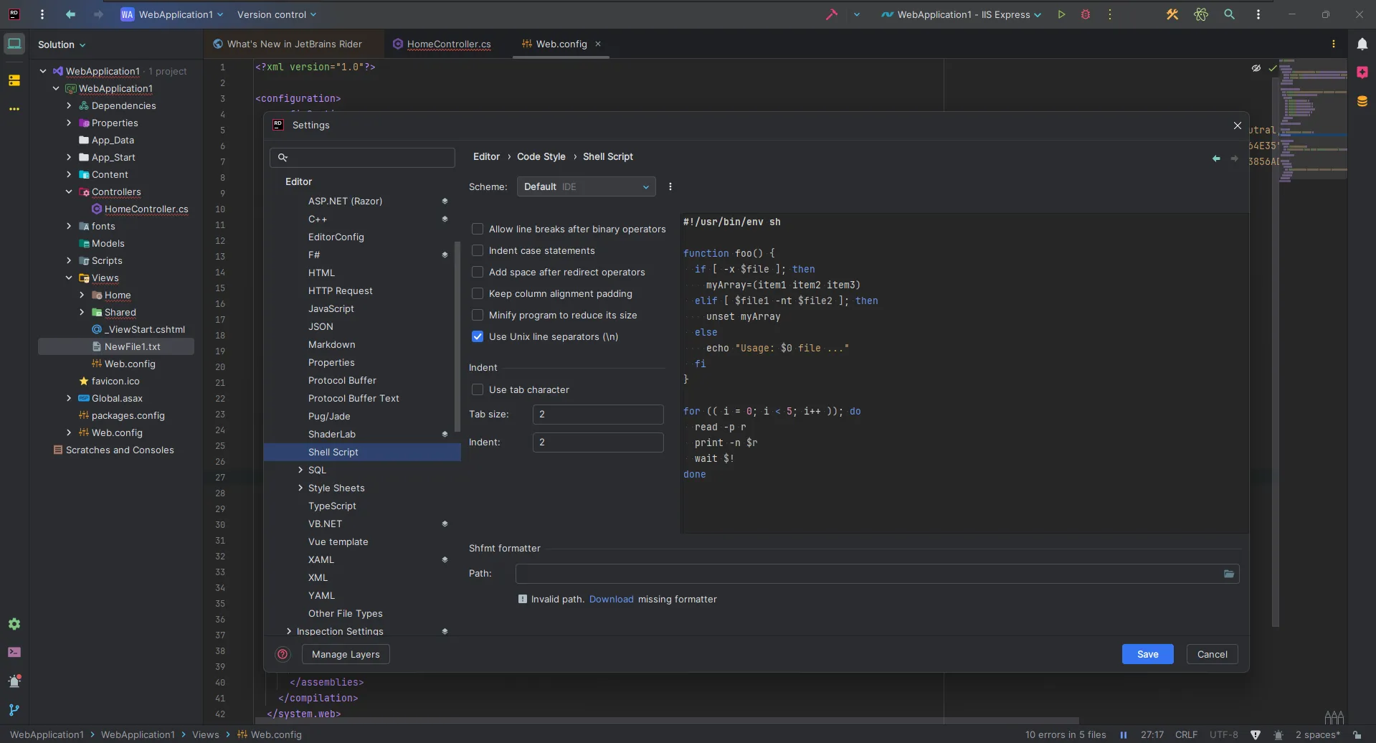Click the Tab size input field
The height and width of the screenshot is (743, 1376).
click(x=597, y=415)
